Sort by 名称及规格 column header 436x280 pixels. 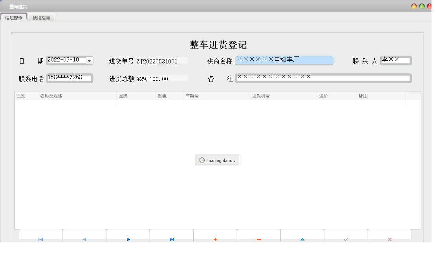[x=77, y=96]
